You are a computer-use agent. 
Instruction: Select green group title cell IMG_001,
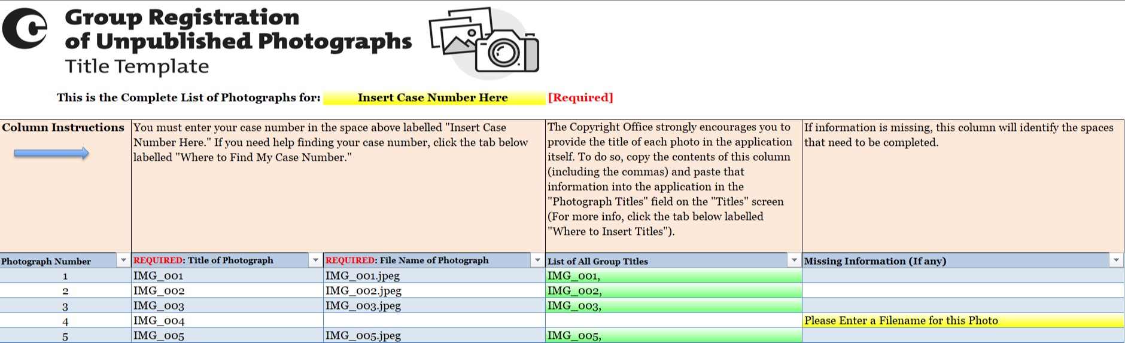click(674, 275)
